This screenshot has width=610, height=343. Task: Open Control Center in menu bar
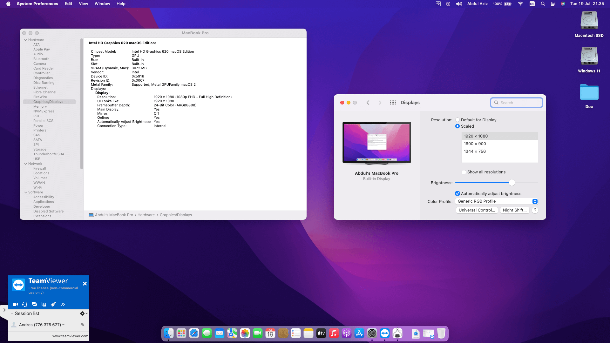[553, 4]
